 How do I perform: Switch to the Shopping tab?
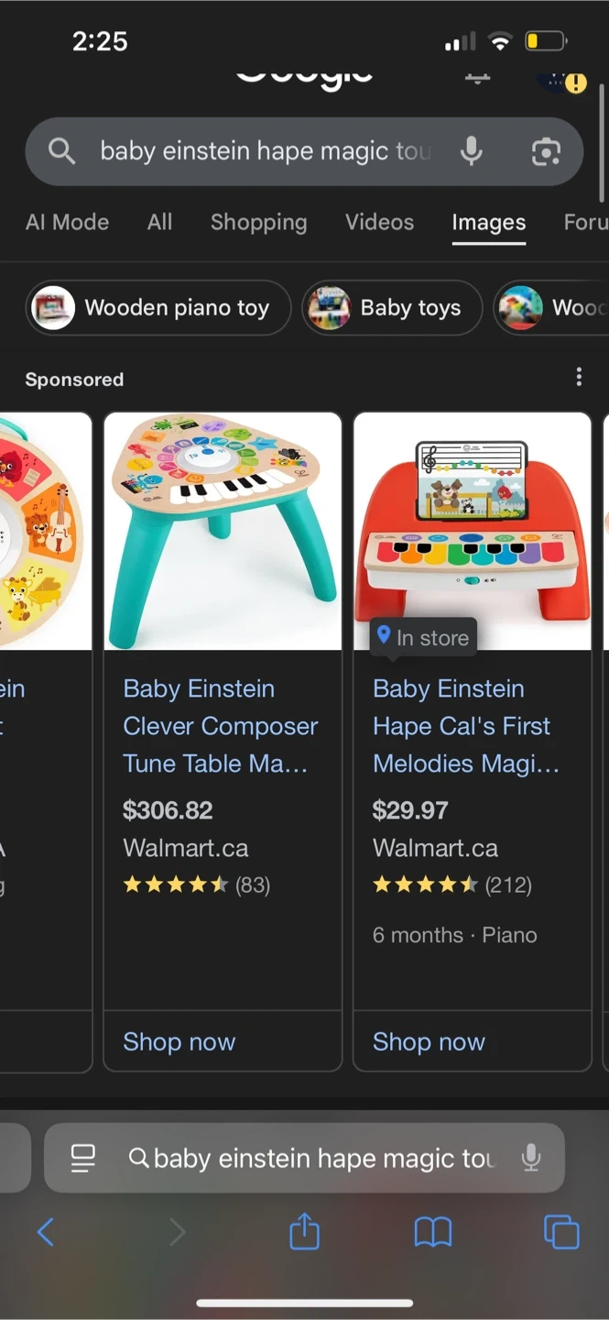click(258, 222)
